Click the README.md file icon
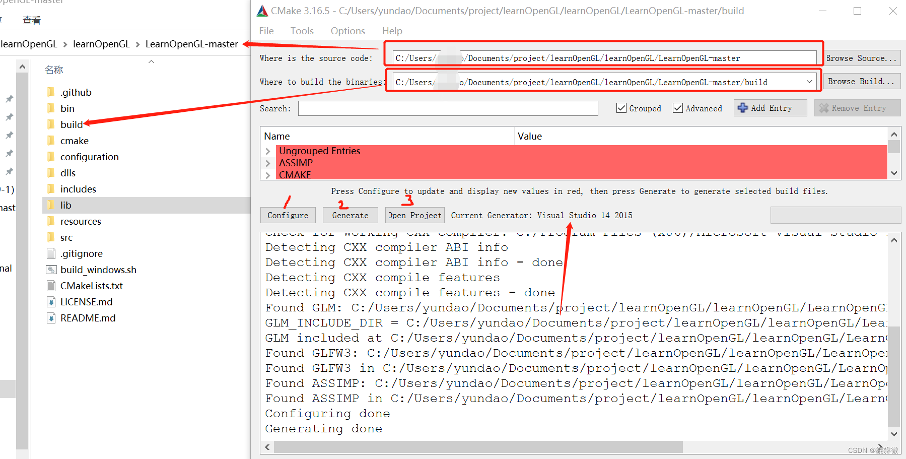The image size is (906, 459). [x=51, y=318]
